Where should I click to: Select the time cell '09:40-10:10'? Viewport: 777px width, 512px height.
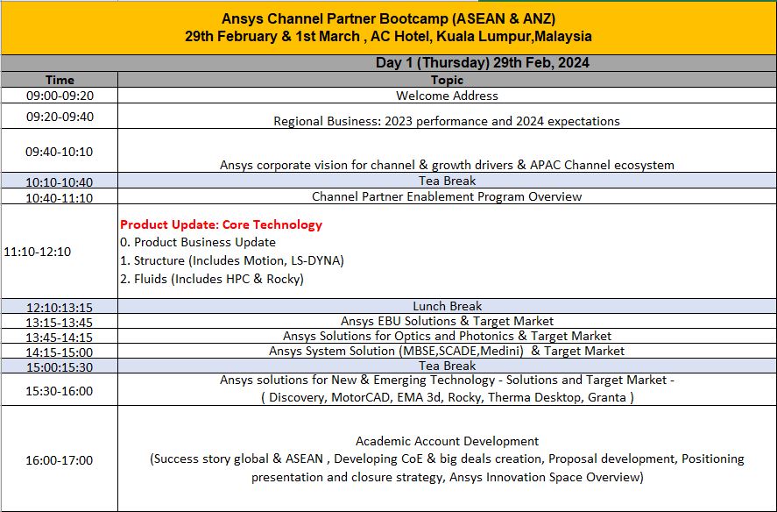pos(60,152)
